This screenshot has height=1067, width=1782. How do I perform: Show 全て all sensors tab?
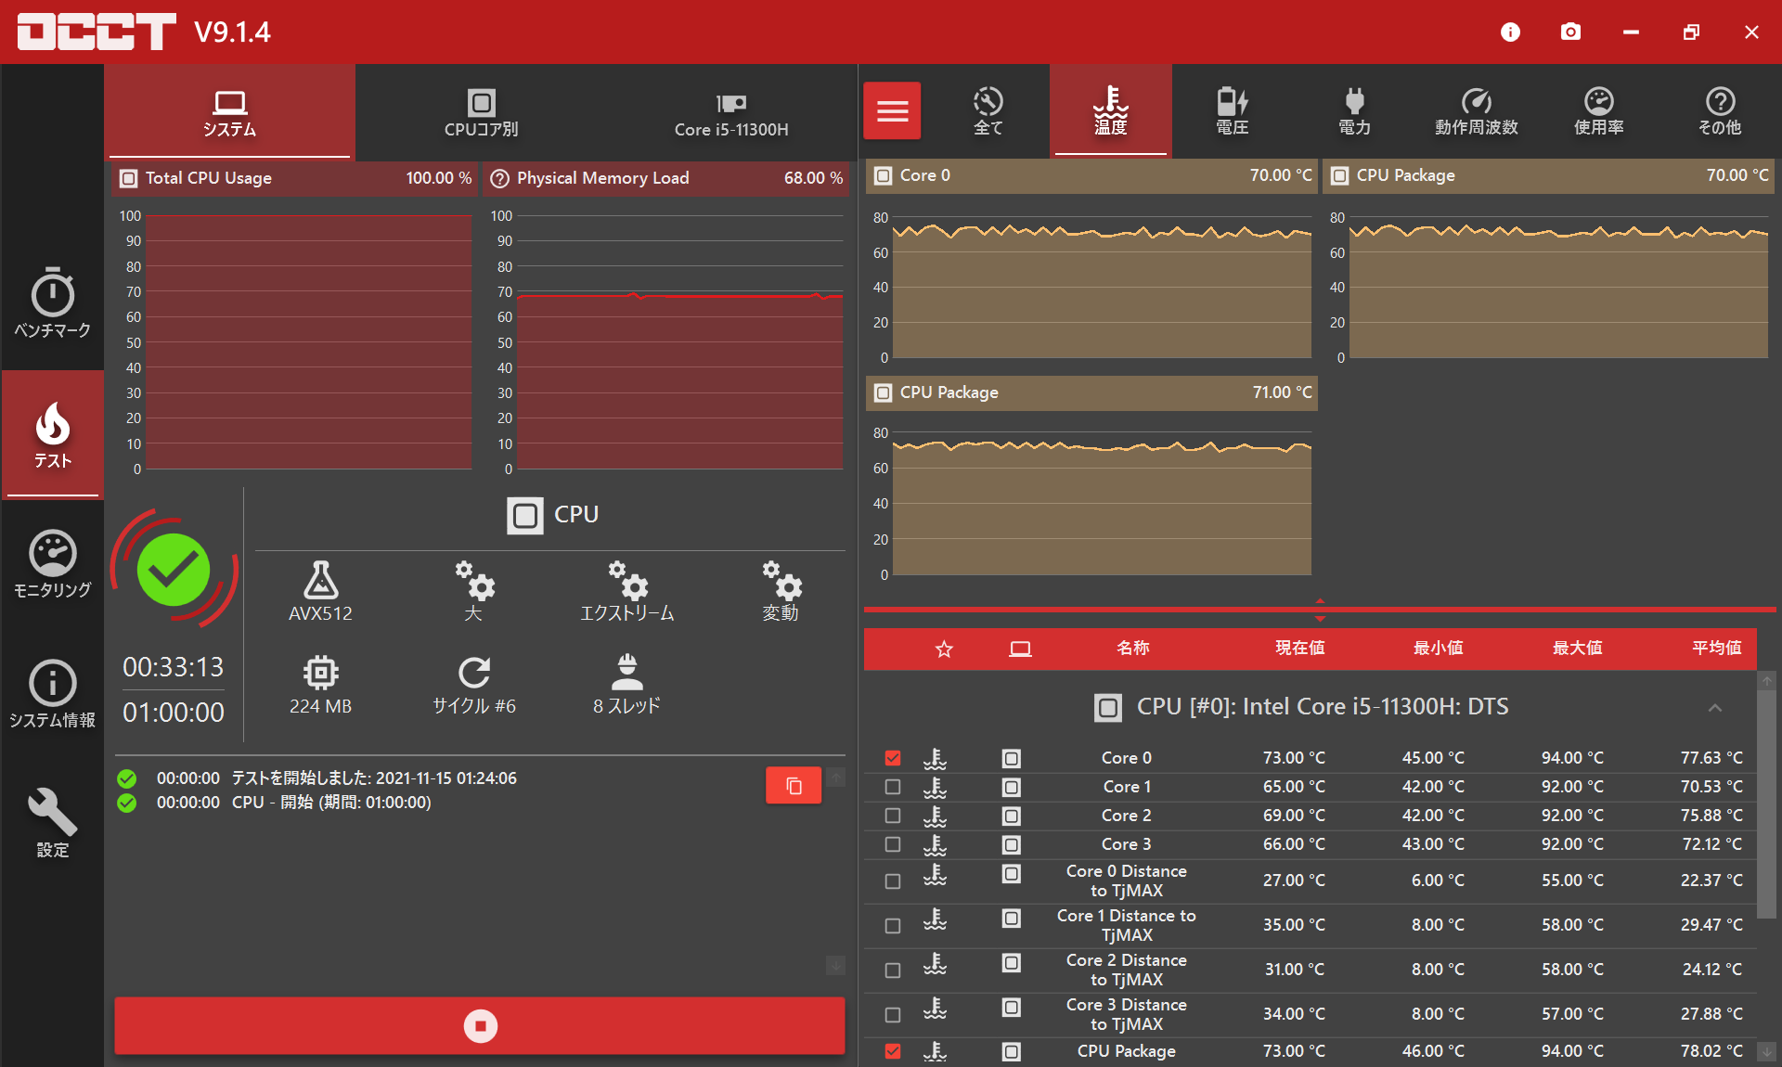[x=988, y=110]
